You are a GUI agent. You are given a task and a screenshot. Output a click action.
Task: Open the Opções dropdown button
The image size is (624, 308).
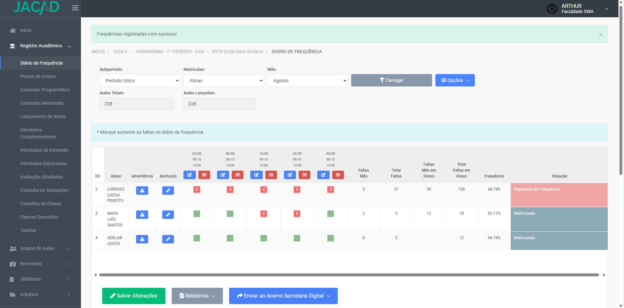(455, 80)
